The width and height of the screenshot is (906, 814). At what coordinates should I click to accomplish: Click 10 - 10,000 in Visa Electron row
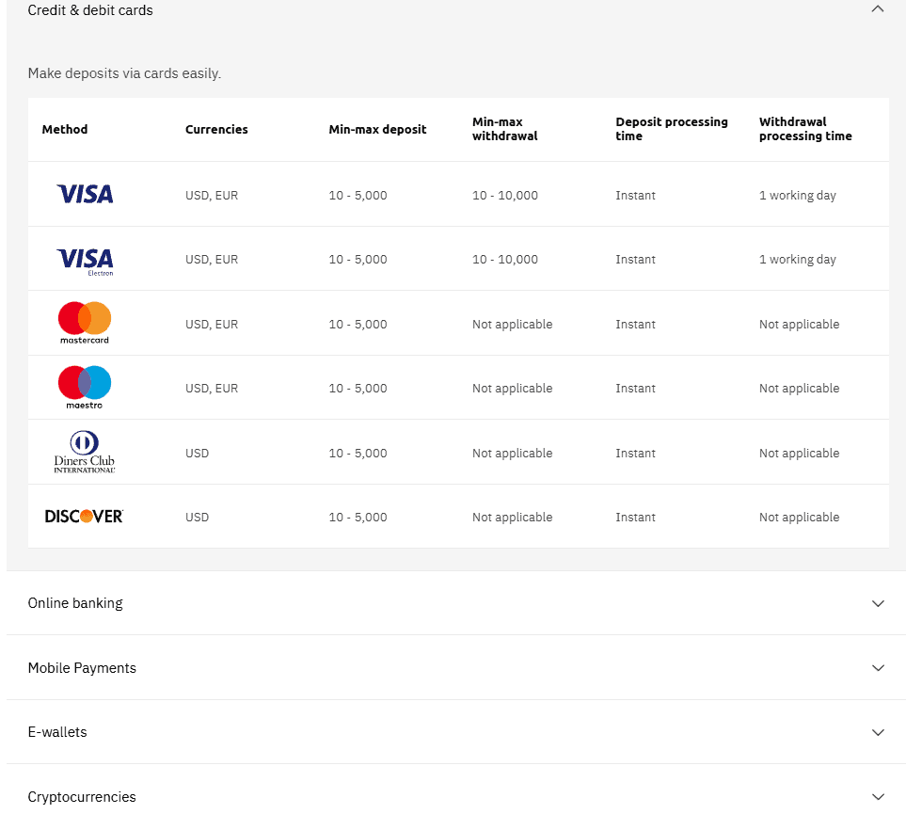pyautogui.click(x=505, y=260)
